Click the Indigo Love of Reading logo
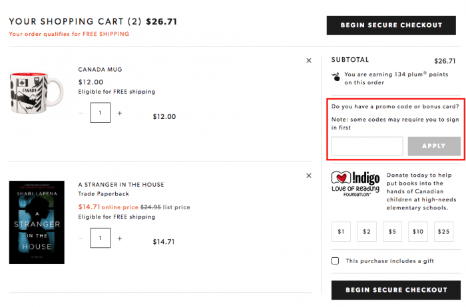This screenshot has width=466, height=307. click(x=355, y=184)
